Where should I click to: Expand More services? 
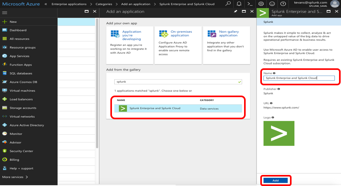tap(15, 177)
